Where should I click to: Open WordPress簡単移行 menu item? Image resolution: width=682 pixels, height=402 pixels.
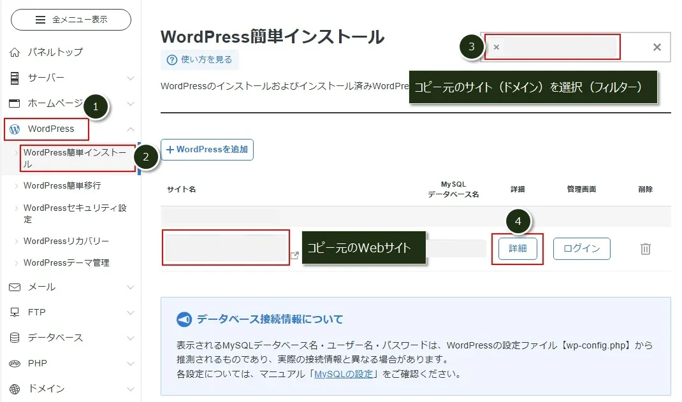click(62, 185)
